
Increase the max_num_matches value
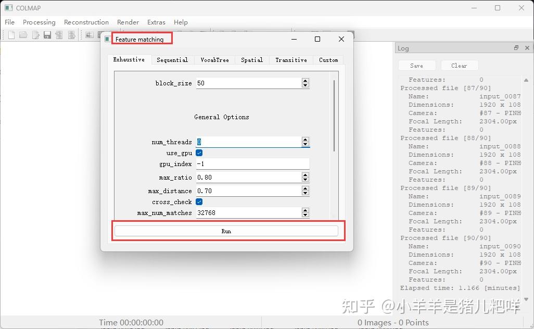click(306, 210)
